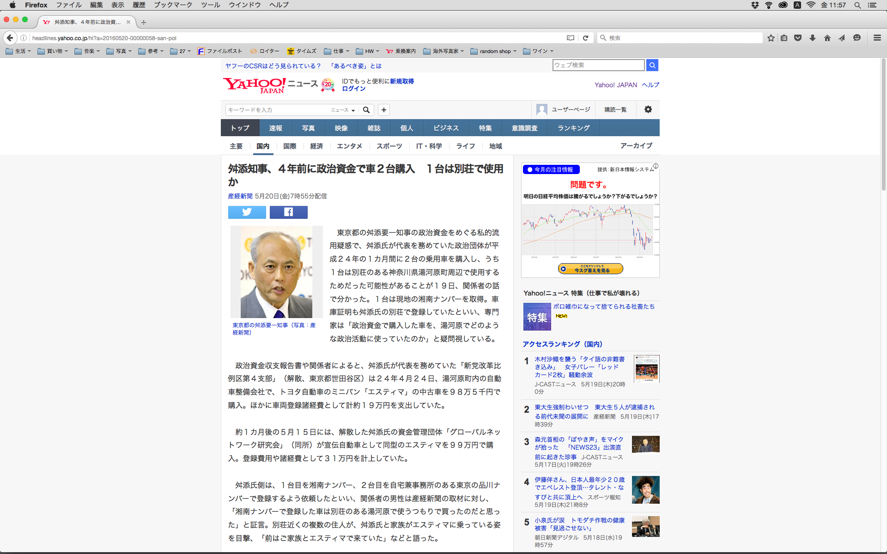This screenshot has height=554, width=887.
Task: Open the 生活 bookmarks folder dropdown
Action: pyautogui.click(x=18, y=51)
